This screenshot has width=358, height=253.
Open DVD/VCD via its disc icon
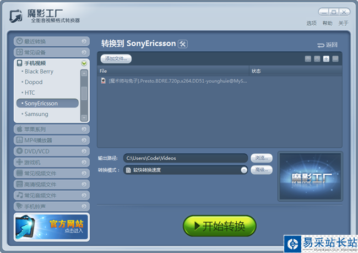pos(20,151)
